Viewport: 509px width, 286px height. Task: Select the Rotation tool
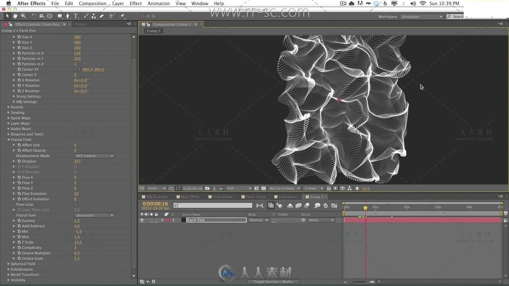(34, 16)
